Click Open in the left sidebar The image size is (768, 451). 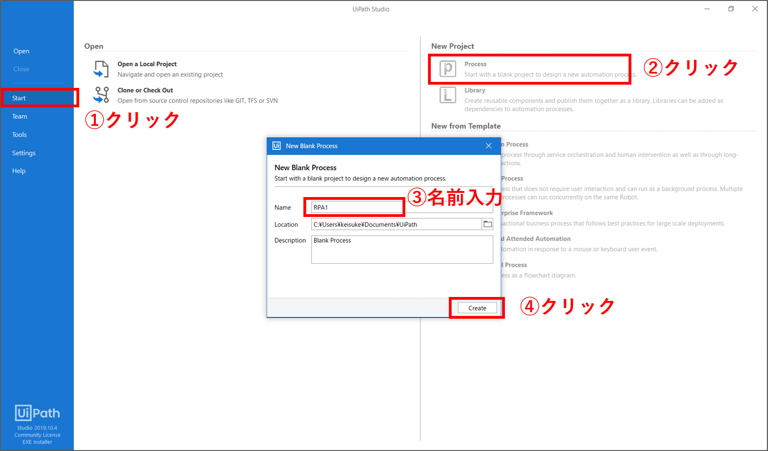(x=21, y=51)
